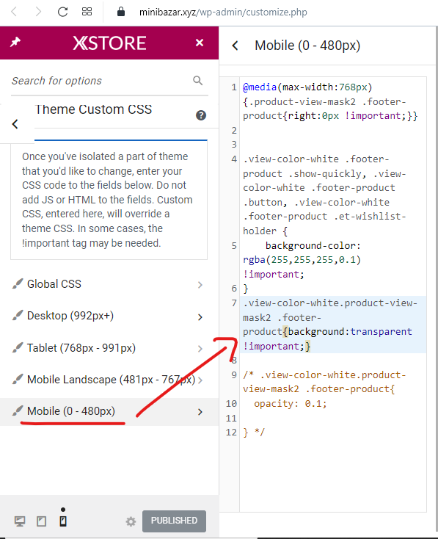This screenshot has height=539, width=438.
Task: Click line number 12 in gutter
Action: (231, 432)
